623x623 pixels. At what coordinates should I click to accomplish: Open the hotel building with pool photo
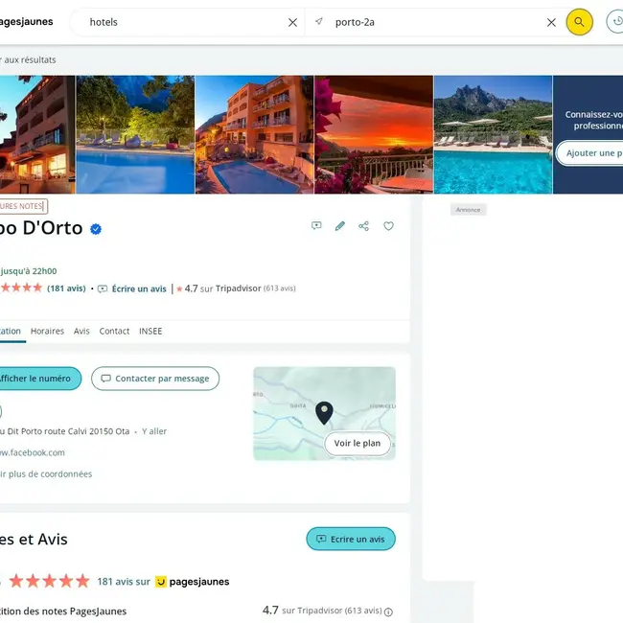tap(254, 135)
